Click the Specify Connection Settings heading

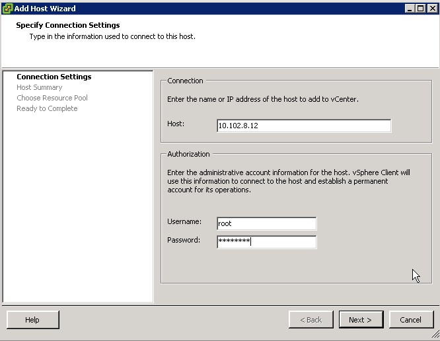pos(68,25)
